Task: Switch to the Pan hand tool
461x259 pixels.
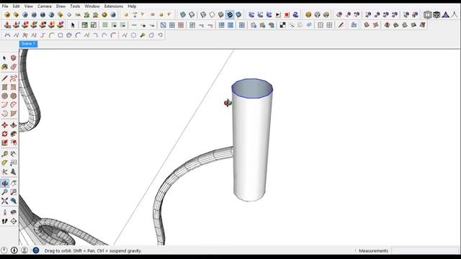Action: [x=13, y=183]
